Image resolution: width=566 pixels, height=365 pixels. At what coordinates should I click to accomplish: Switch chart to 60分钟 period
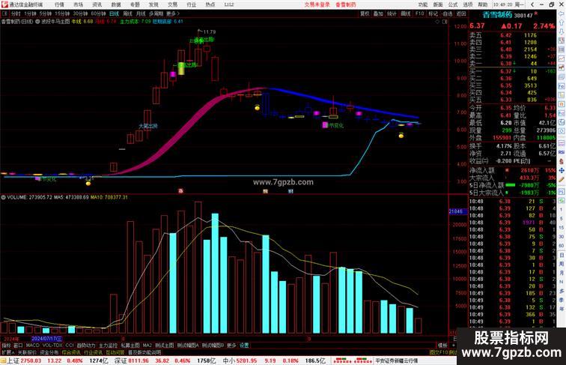(98, 13)
